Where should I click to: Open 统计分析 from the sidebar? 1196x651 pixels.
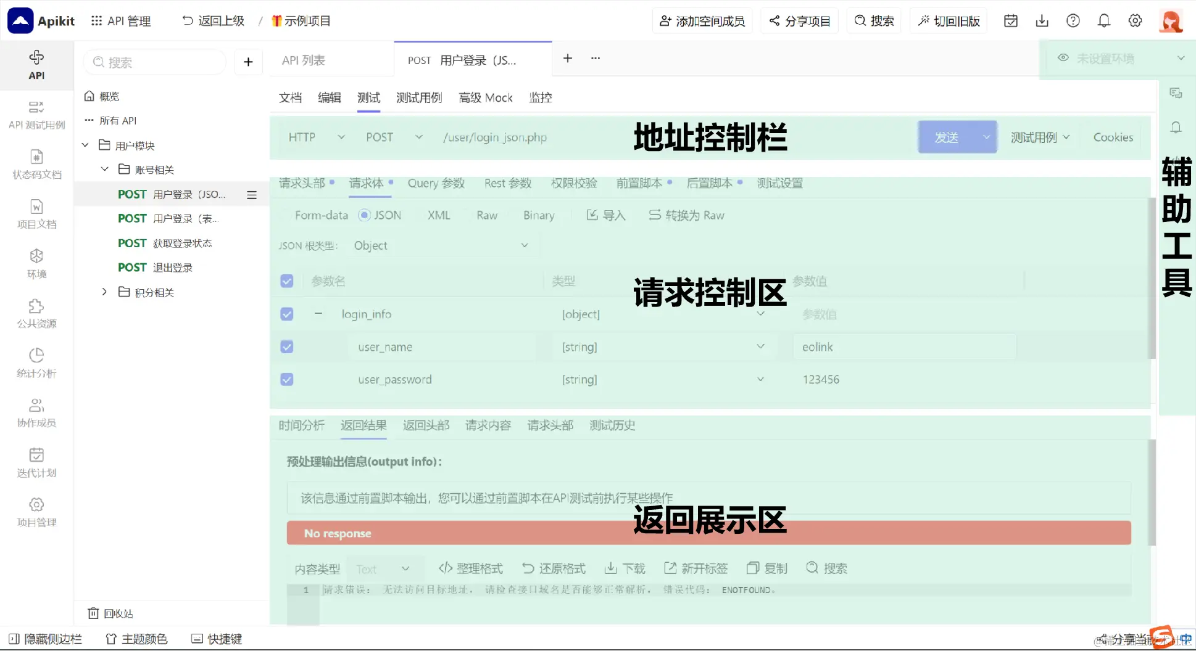pyautogui.click(x=36, y=362)
